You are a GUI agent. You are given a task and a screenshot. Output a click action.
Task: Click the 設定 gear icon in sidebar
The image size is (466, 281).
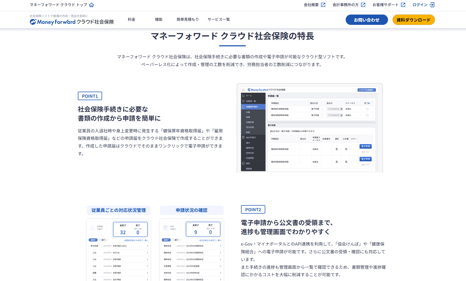pyautogui.click(x=243, y=163)
